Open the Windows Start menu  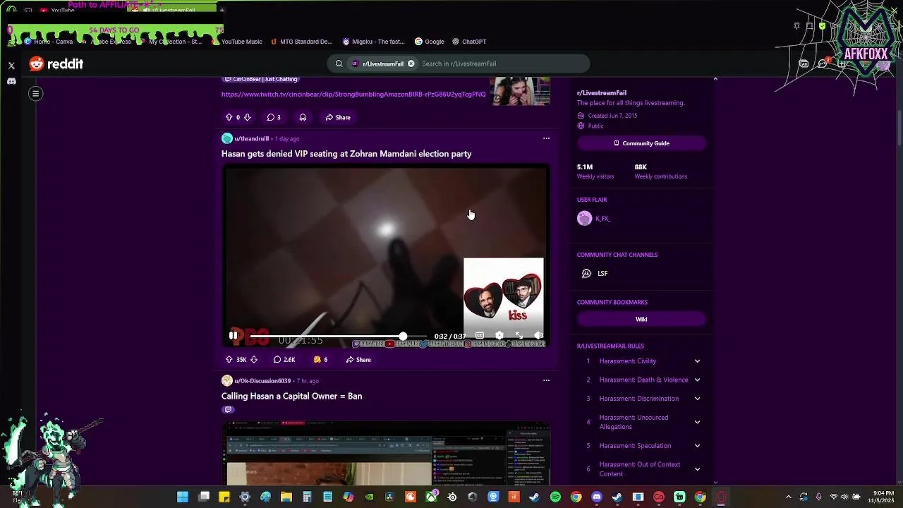point(183,497)
